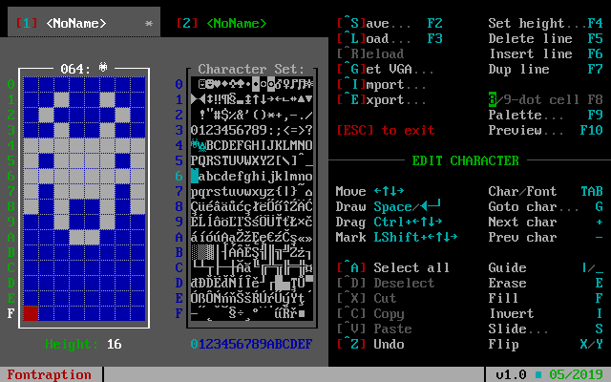Image resolution: width=611 pixels, height=382 pixels.
Task: Switch to the second <NoName> font tab
Action: point(223,23)
